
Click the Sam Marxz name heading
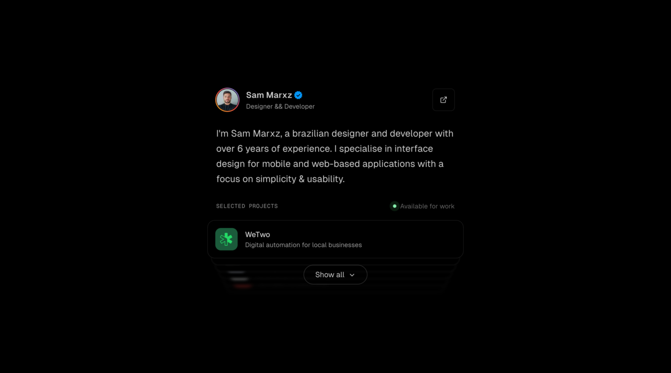click(x=269, y=95)
